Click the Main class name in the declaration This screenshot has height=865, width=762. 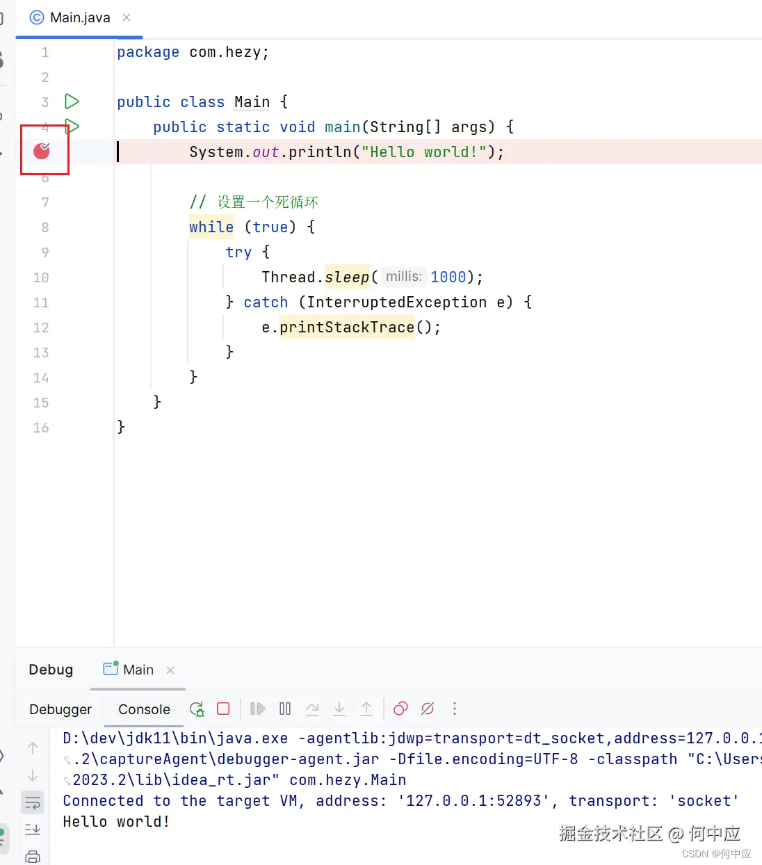point(252,102)
